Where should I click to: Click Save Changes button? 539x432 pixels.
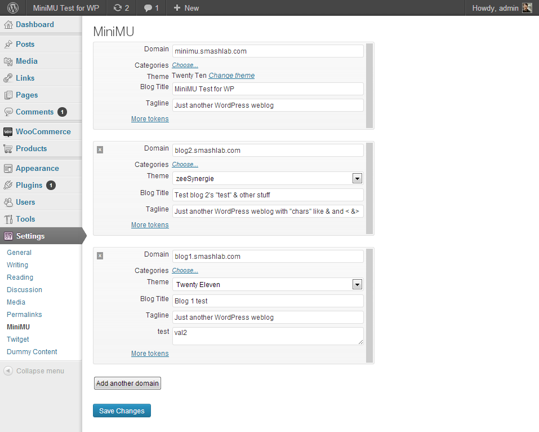click(122, 411)
